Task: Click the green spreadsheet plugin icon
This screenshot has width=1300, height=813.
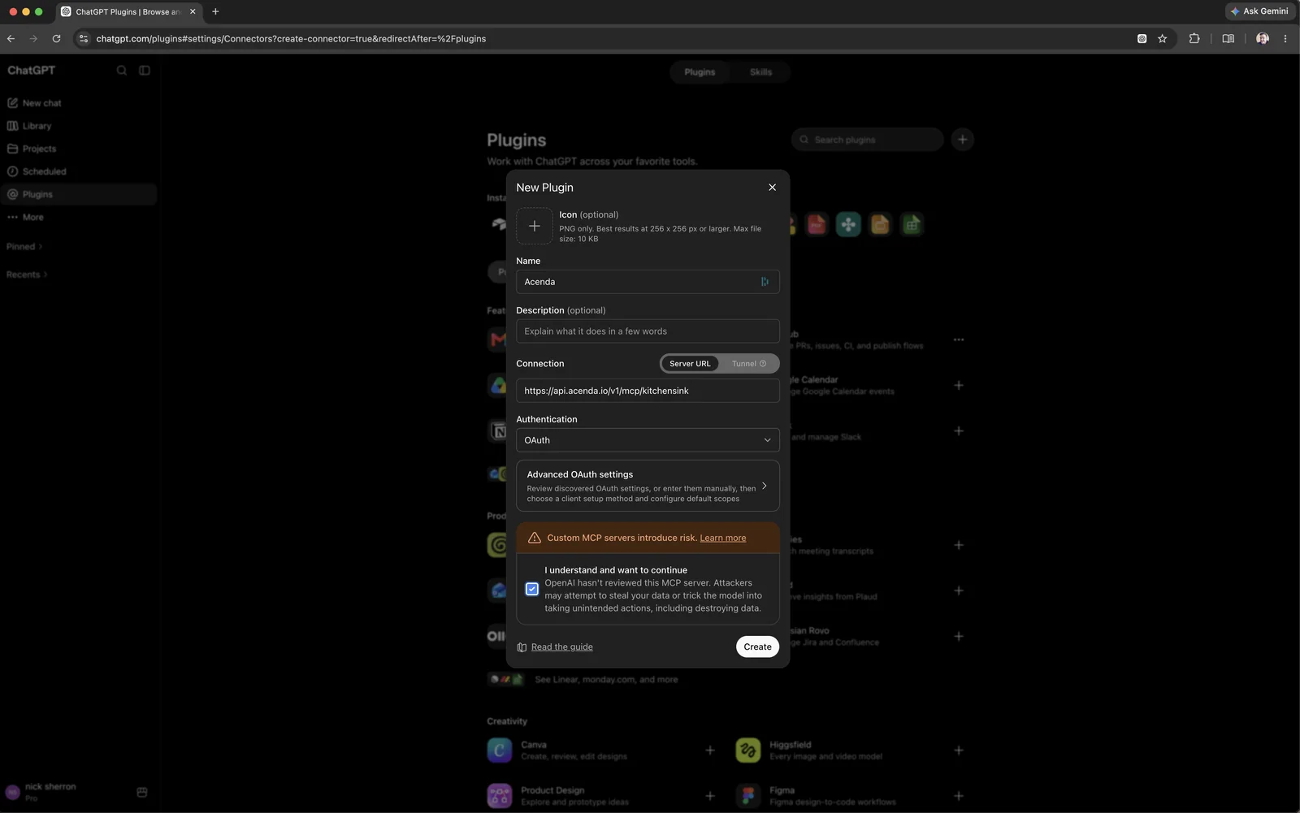Action: pos(912,224)
